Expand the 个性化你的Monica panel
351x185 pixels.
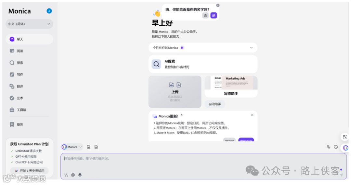pos(203,48)
